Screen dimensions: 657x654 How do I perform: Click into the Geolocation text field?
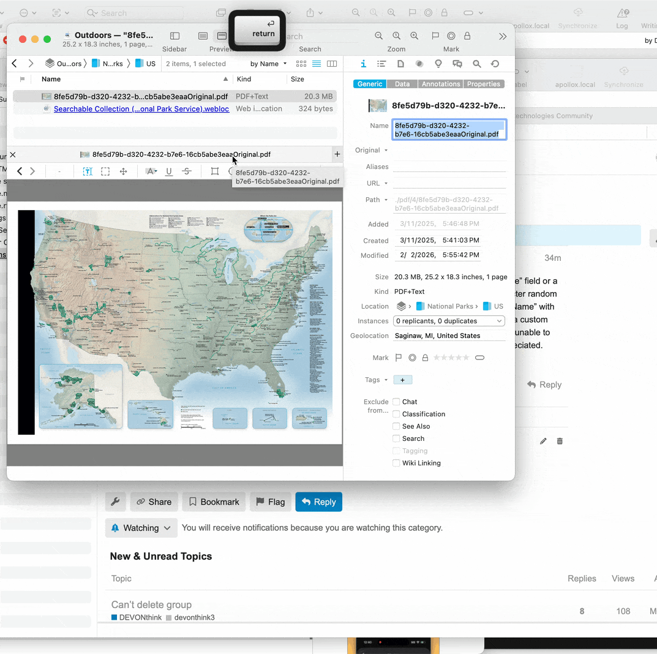point(449,336)
